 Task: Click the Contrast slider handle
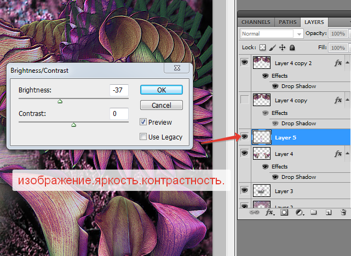tap(73, 125)
